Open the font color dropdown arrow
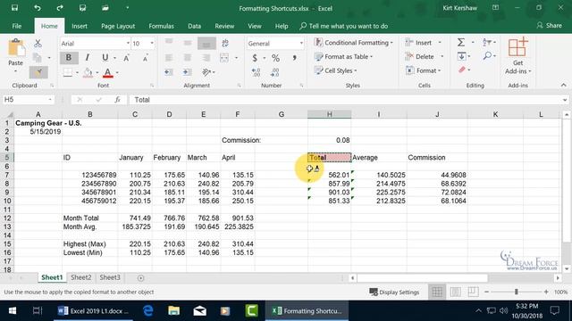 [x=117, y=73]
